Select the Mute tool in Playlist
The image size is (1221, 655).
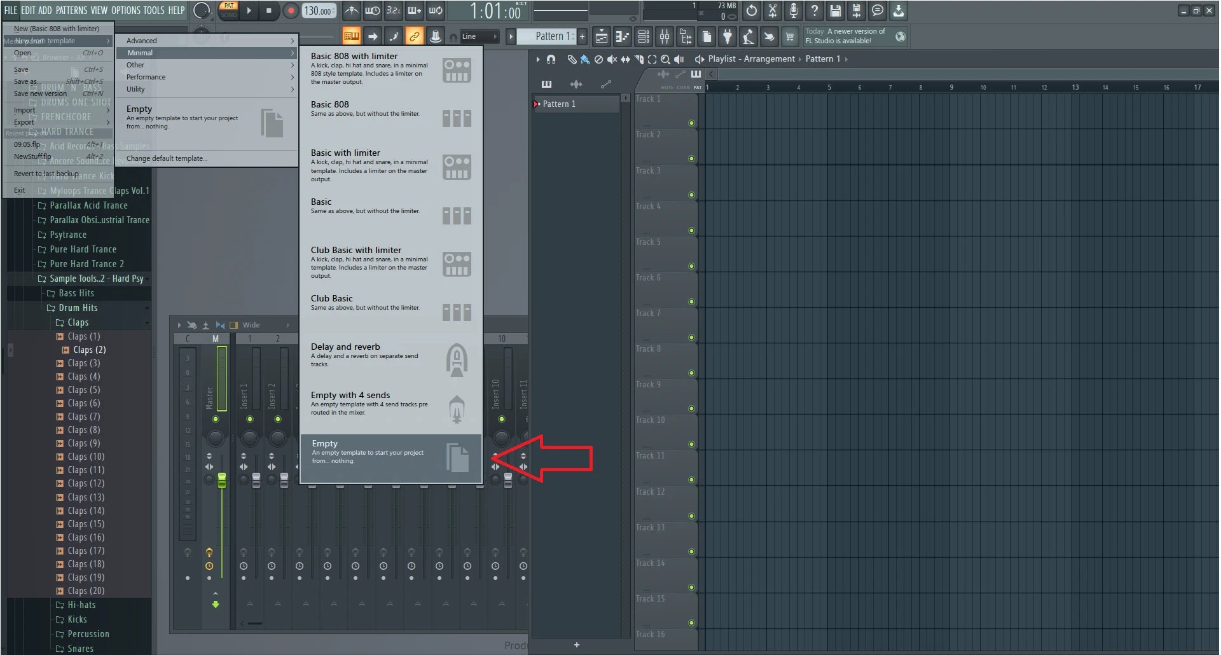pyautogui.click(x=612, y=59)
